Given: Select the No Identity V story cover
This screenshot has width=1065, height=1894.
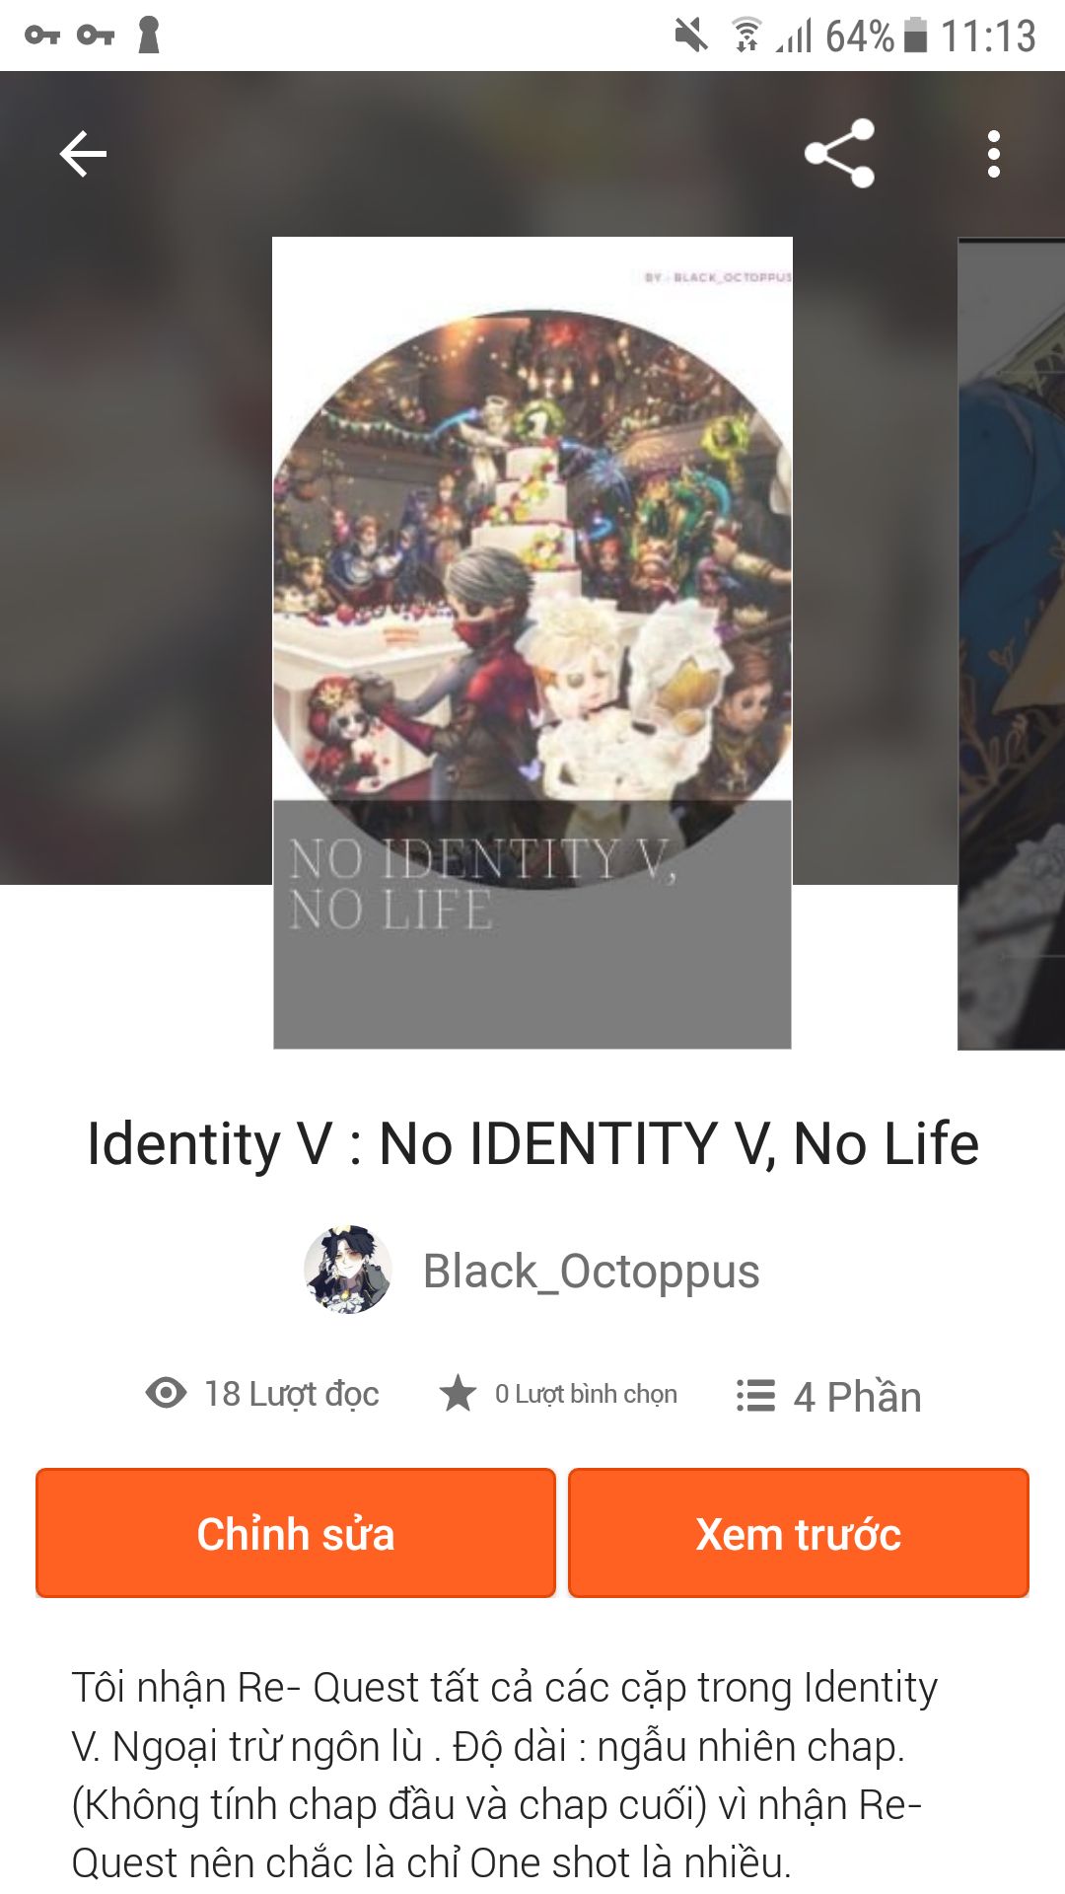Looking at the screenshot, I should coord(532,642).
